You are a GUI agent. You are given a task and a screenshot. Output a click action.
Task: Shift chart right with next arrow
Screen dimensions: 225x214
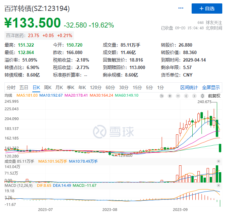[x=194, y=96]
